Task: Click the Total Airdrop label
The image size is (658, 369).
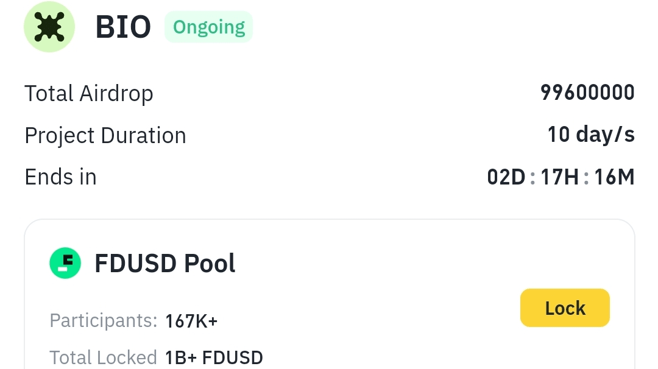Action: pyautogui.click(x=89, y=93)
